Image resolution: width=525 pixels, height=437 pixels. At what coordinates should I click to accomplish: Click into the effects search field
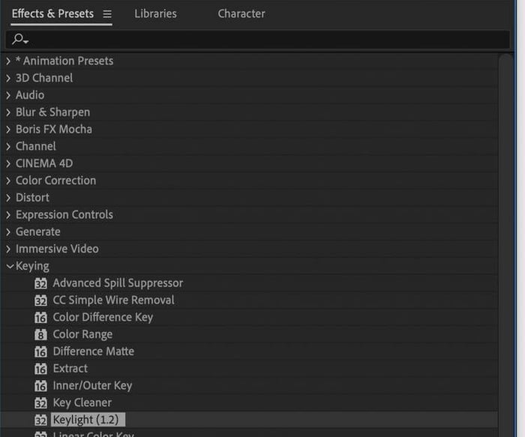coord(258,40)
